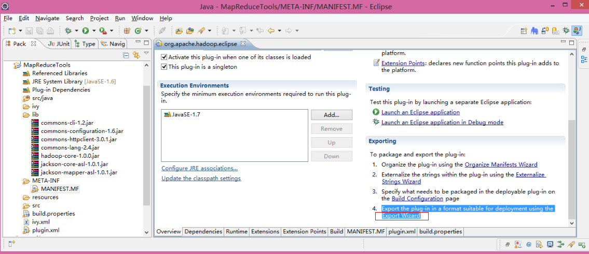589x254 pixels.
Task: Open the New Java Class dropdown arrow
Action: [146, 31]
